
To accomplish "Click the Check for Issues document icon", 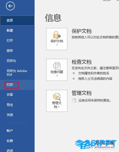I will click(x=57, y=66).
